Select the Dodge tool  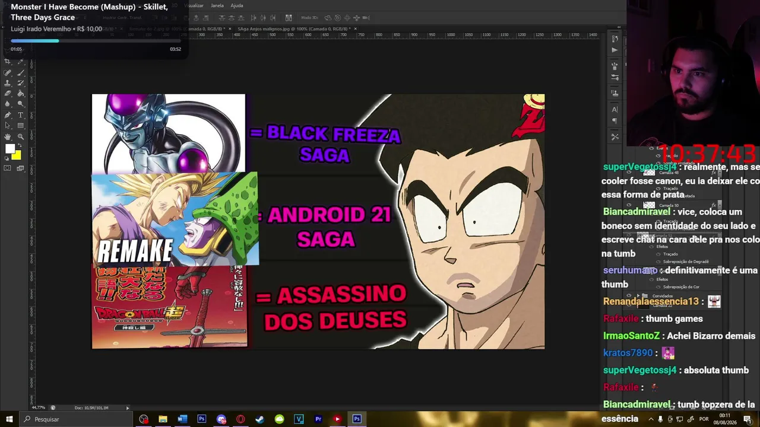tap(21, 104)
